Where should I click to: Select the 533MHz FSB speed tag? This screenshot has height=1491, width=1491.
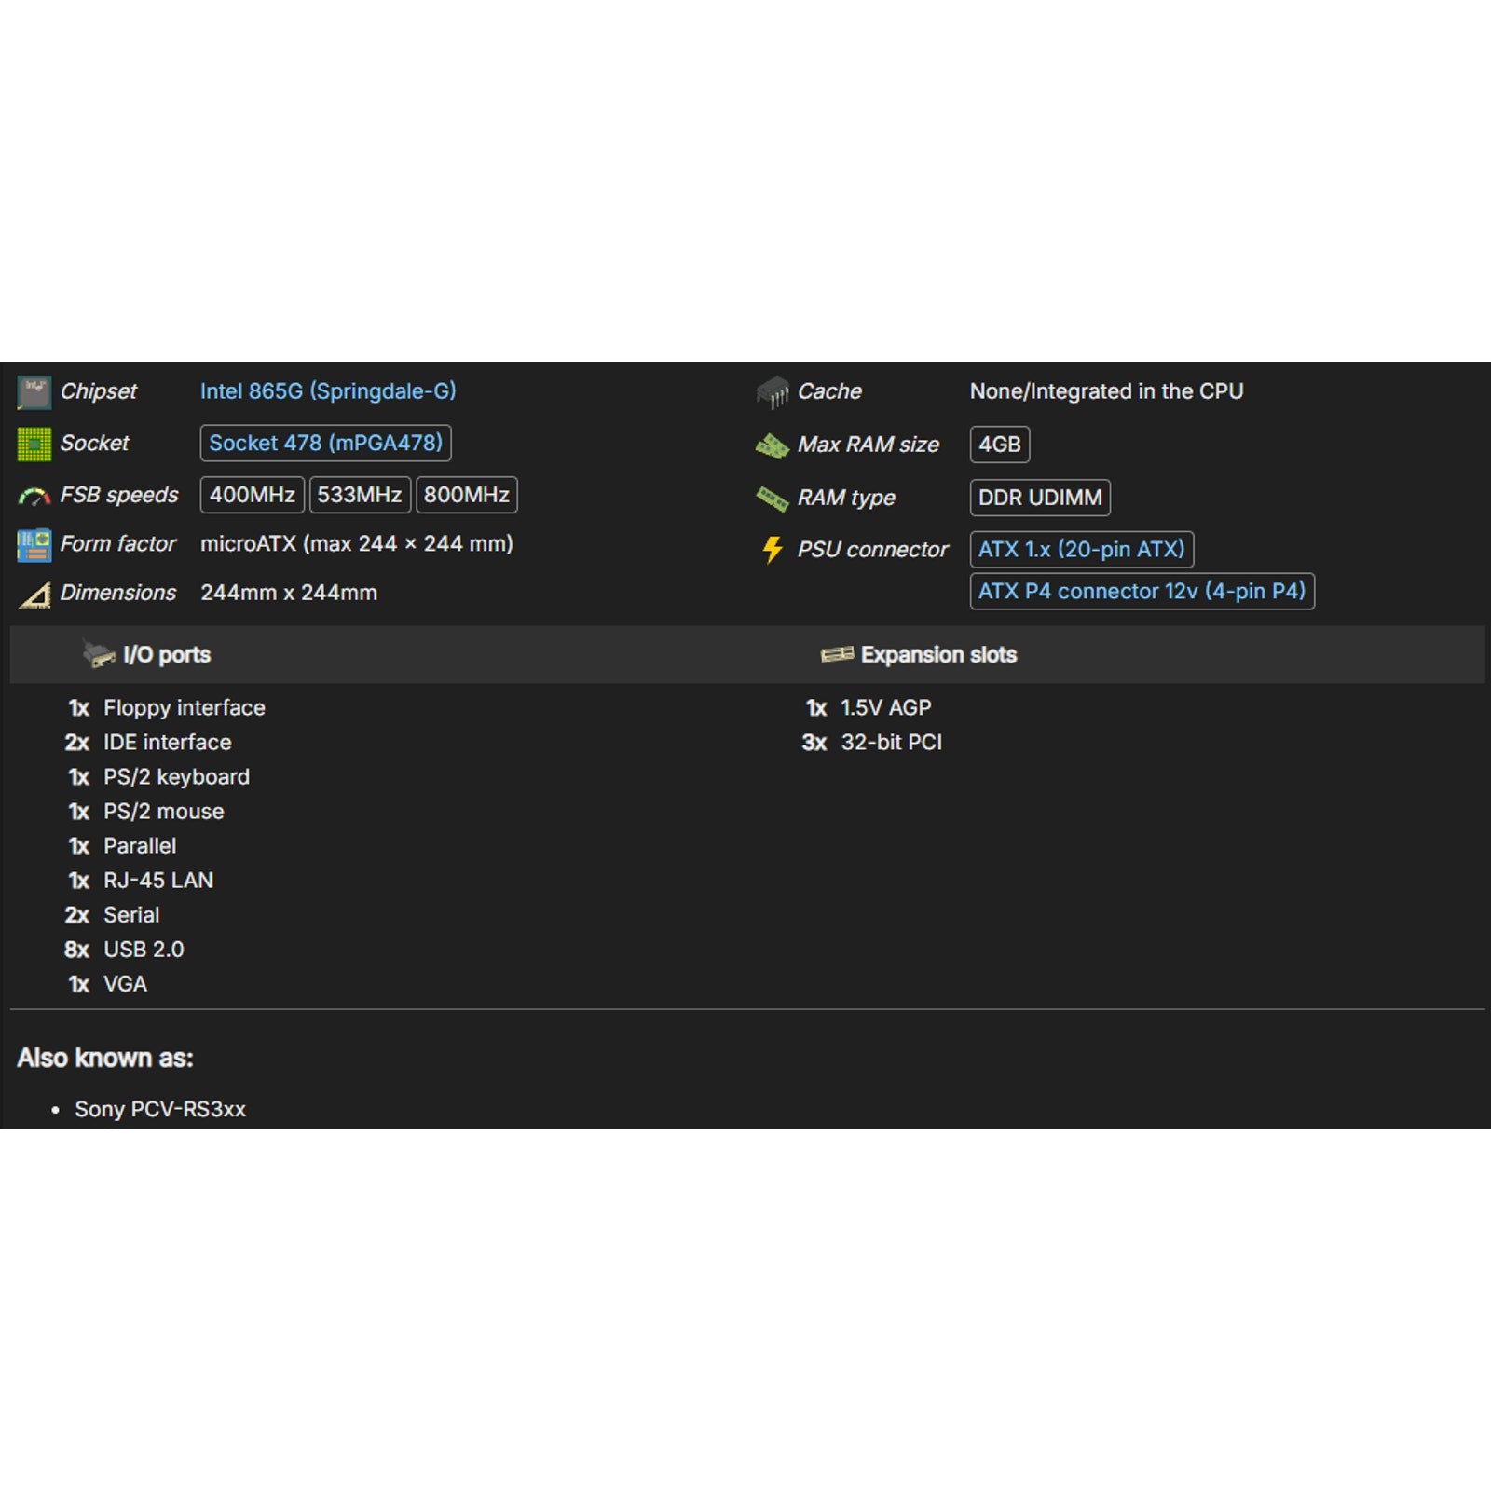pyautogui.click(x=360, y=495)
